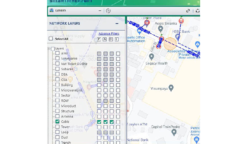
Task: Enable the Microduct layer checkbox
Action: [x=57, y=106]
